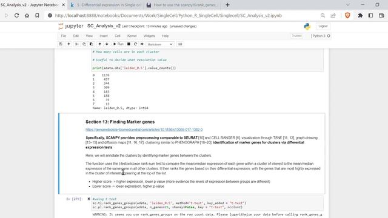Save notebook with the floppy disk icon

[x=61, y=44]
